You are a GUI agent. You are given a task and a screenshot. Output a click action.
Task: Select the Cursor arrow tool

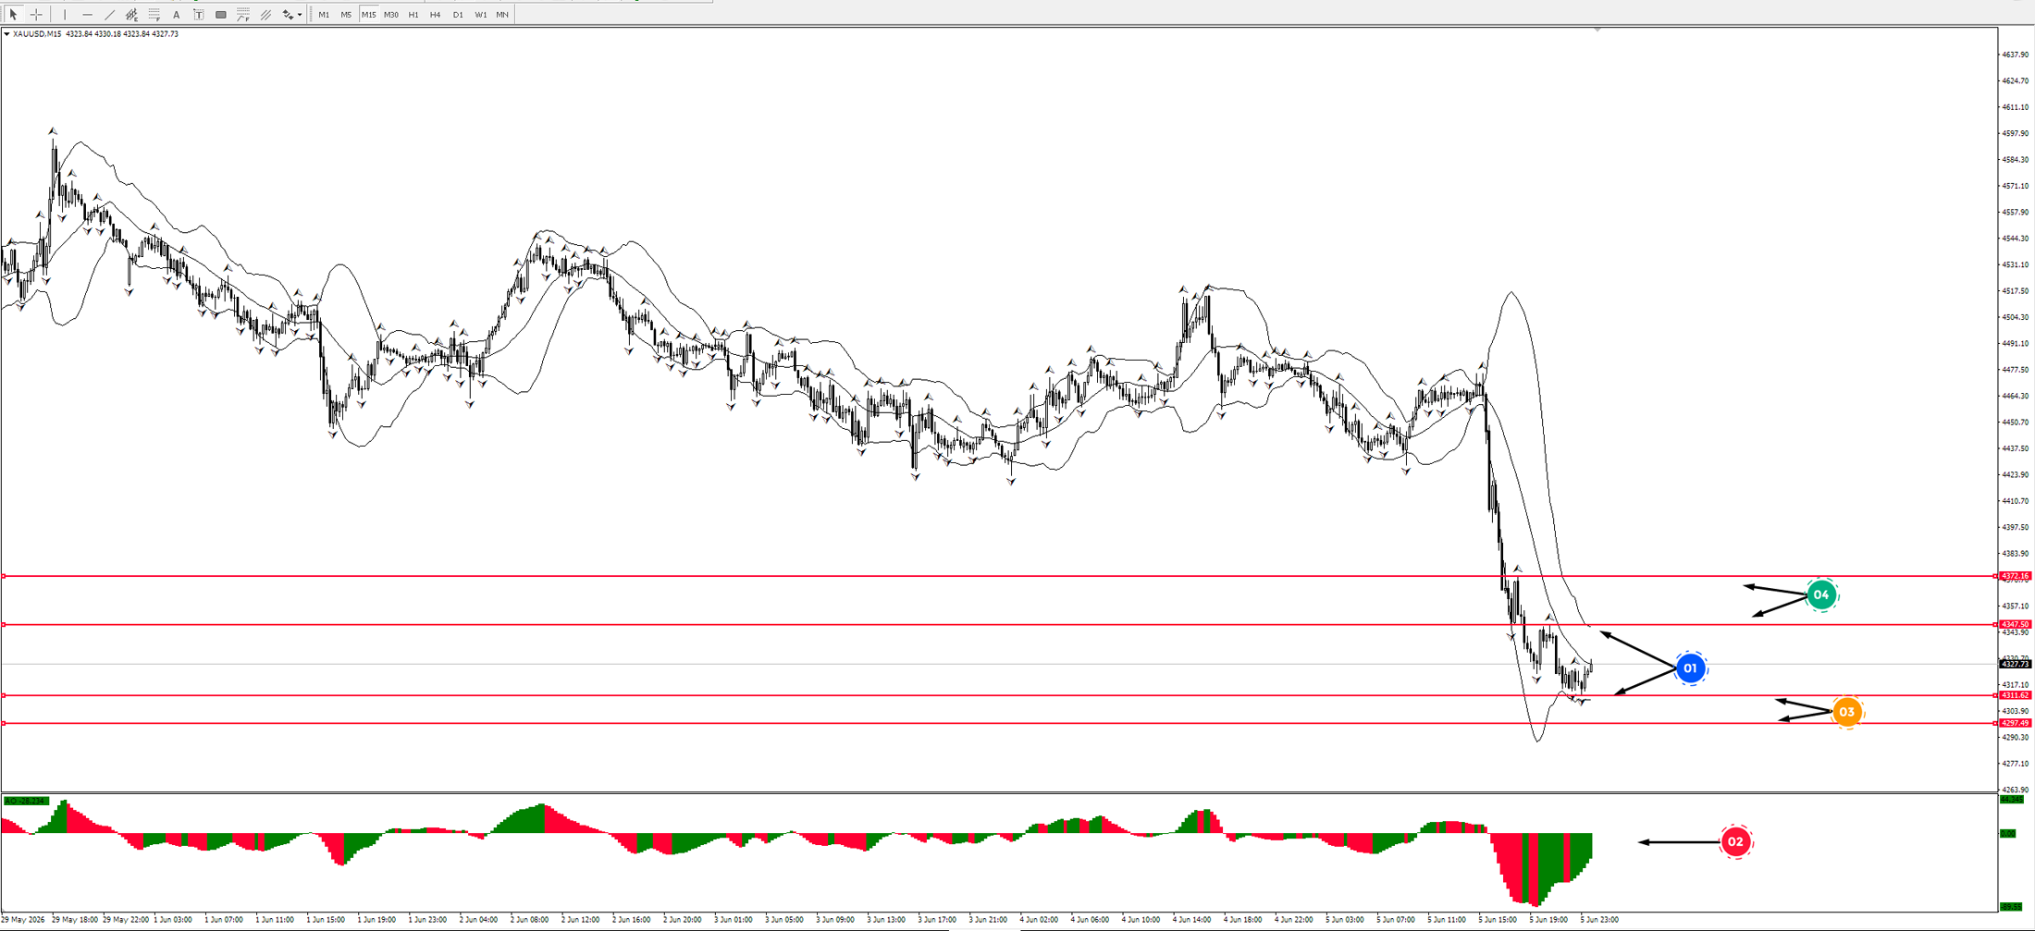pos(13,15)
